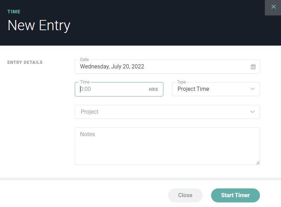This screenshot has height=207, width=281.
Task: Click the New Entry heading
Action: [39, 26]
